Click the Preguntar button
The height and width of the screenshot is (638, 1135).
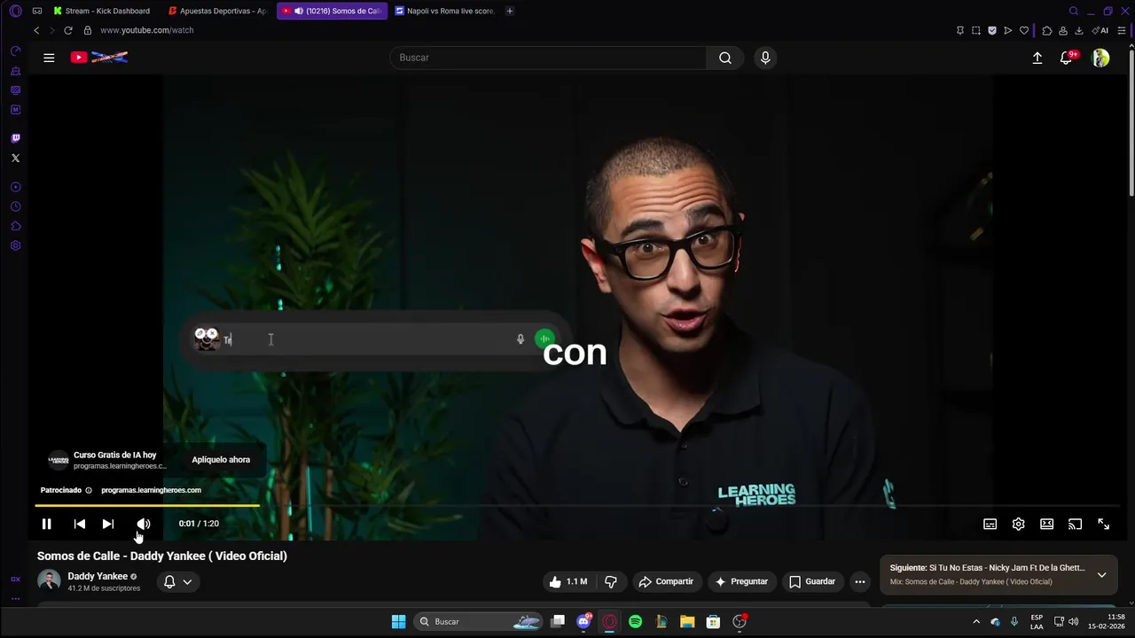tap(741, 581)
